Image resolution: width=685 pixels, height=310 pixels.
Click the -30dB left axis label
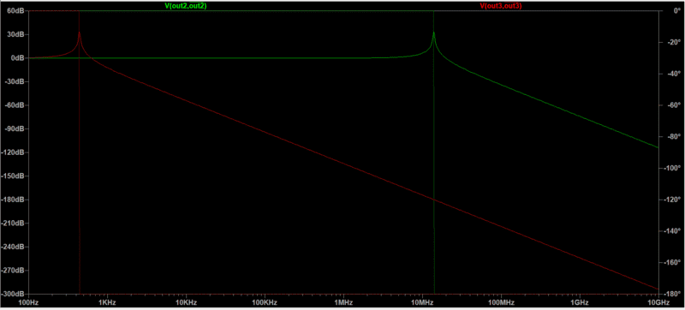(15, 81)
